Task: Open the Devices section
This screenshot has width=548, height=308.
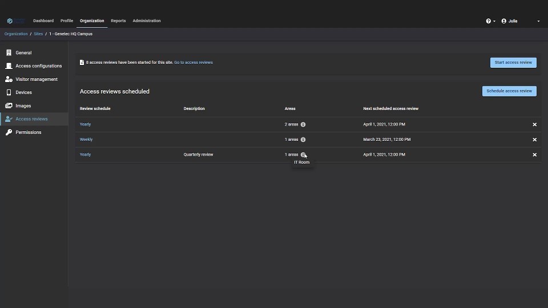Action: tap(23, 92)
